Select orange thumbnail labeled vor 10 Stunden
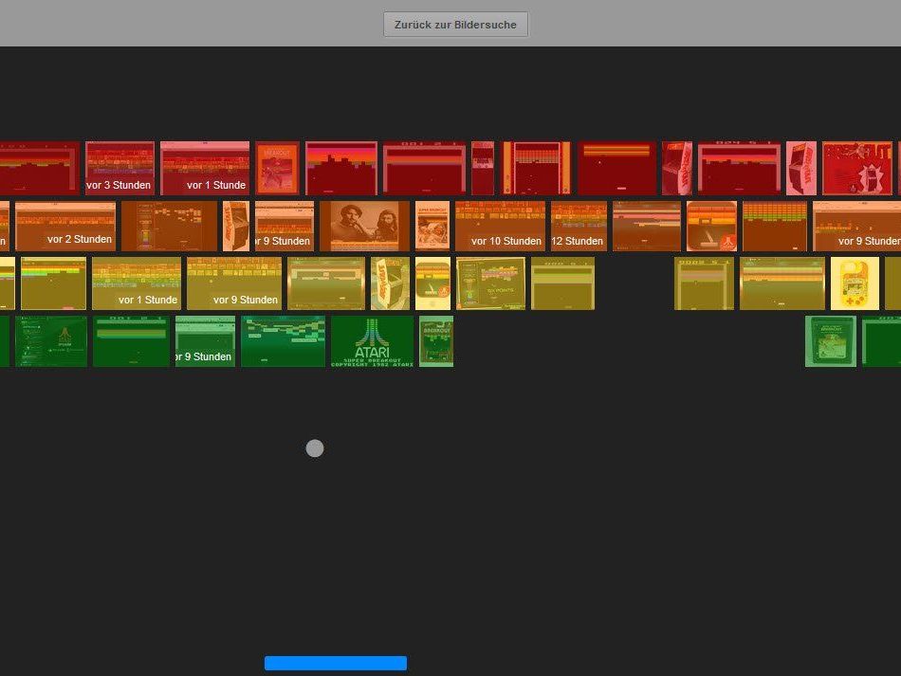This screenshot has width=901, height=676. [x=500, y=226]
